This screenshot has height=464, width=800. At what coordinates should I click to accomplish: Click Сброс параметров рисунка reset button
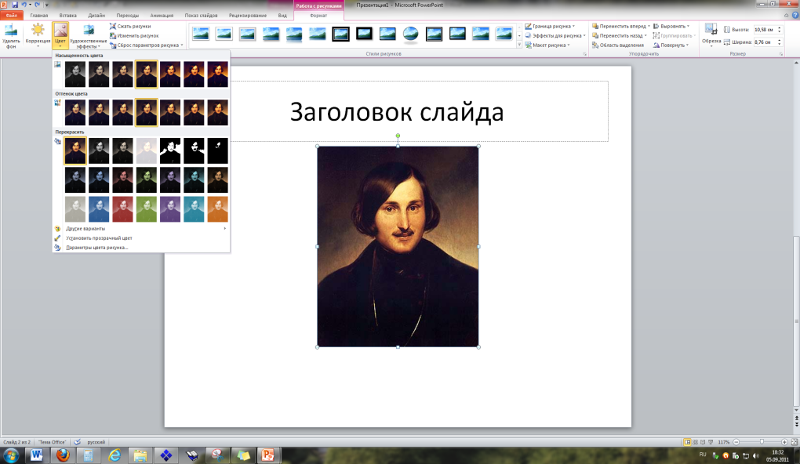(x=144, y=45)
